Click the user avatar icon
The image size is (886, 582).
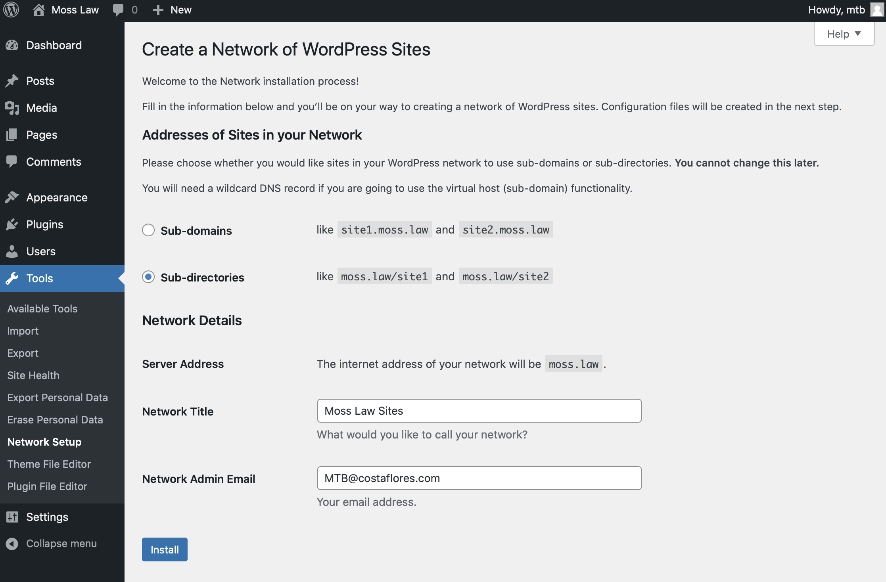pos(877,10)
